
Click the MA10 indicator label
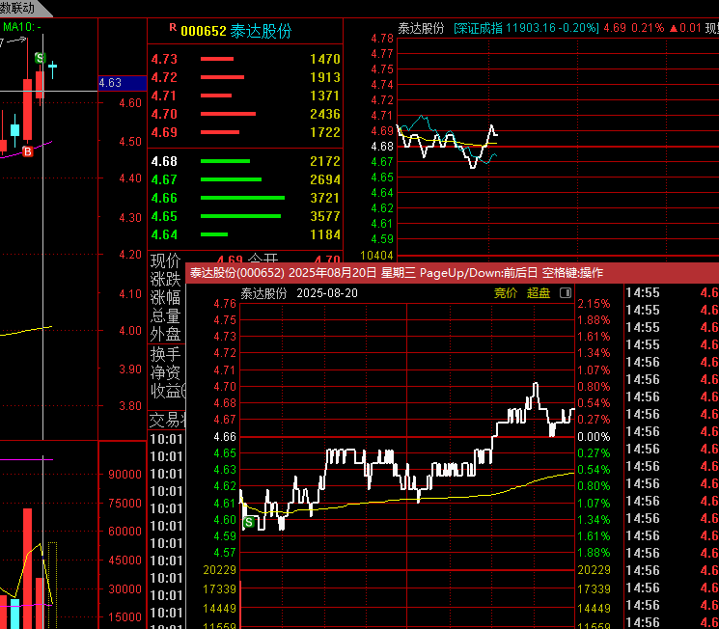(x=21, y=27)
